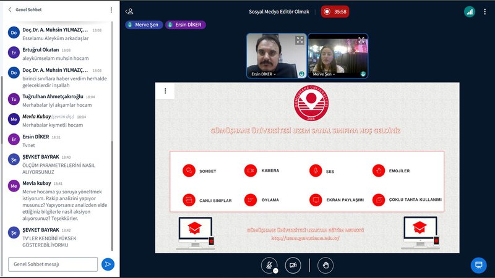The width and height of the screenshot is (495, 278).
Task: Focus the Genel Sohbet message input
Action: pos(53,264)
